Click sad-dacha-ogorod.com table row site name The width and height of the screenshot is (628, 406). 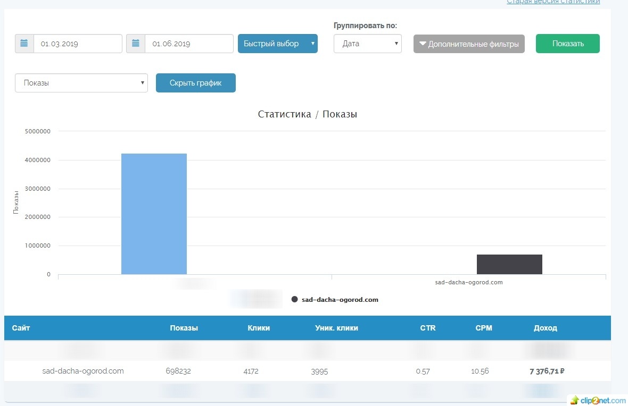tap(83, 371)
